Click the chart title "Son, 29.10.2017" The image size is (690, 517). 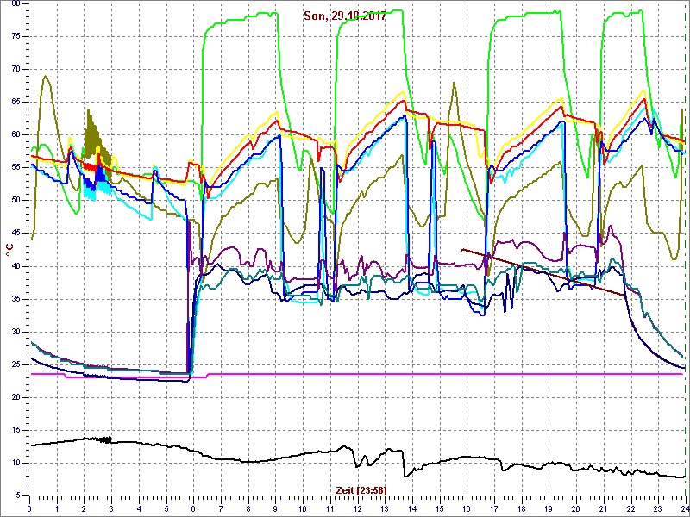(344, 16)
